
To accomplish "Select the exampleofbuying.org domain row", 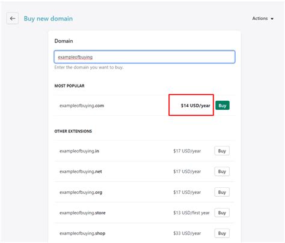I will point(144,192).
